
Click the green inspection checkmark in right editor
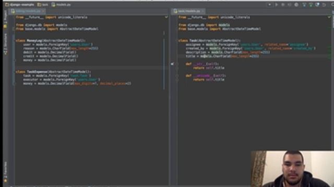click(329, 17)
